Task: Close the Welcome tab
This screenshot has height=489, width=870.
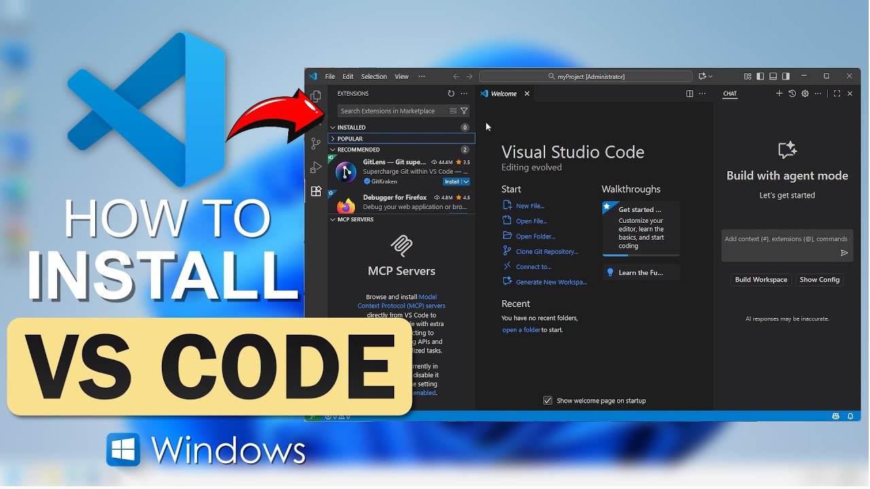Action: (527, 94)
